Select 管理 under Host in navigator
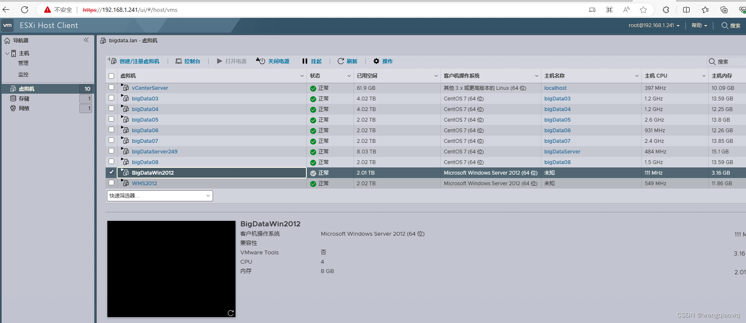This screenshot has width=746, height=323. coord(23,63)
